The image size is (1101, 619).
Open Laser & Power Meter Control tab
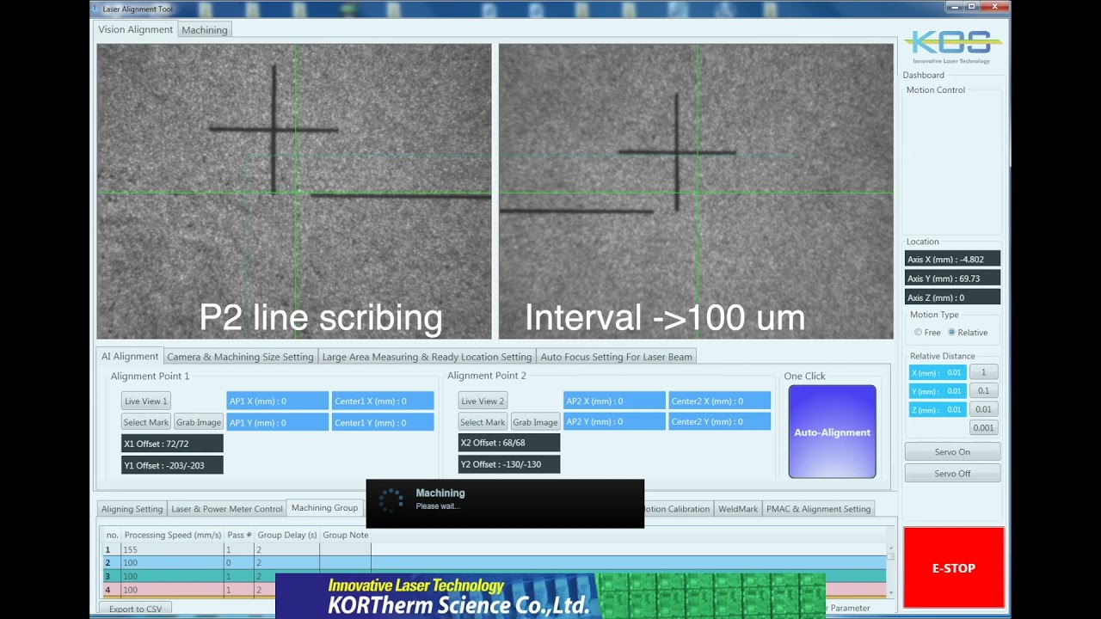pyautogui.click(x=227, y=509)
